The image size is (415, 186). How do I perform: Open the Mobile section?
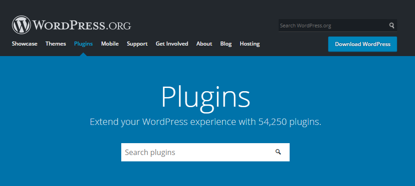click(110, 44)
